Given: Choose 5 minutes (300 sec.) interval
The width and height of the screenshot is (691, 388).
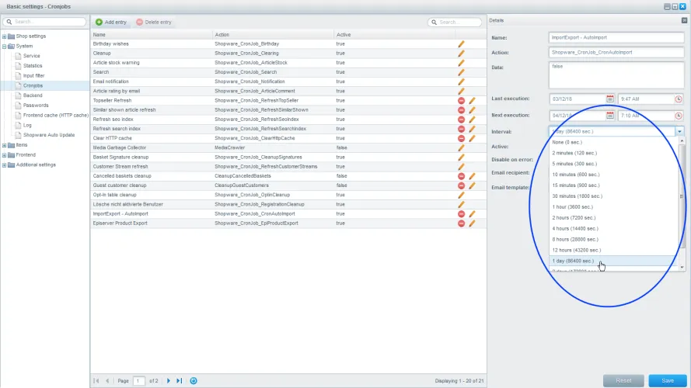Looking at the screenshot, I should point(612,164).
